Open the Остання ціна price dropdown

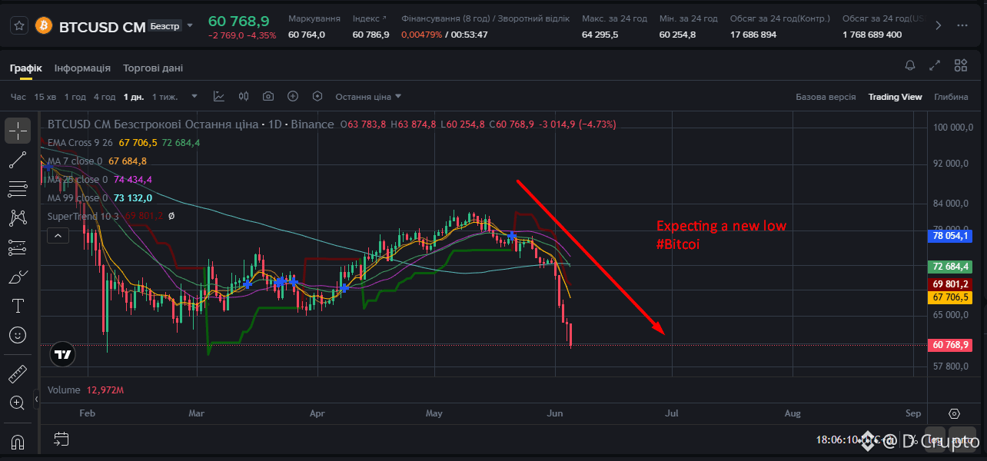[368, 97]
